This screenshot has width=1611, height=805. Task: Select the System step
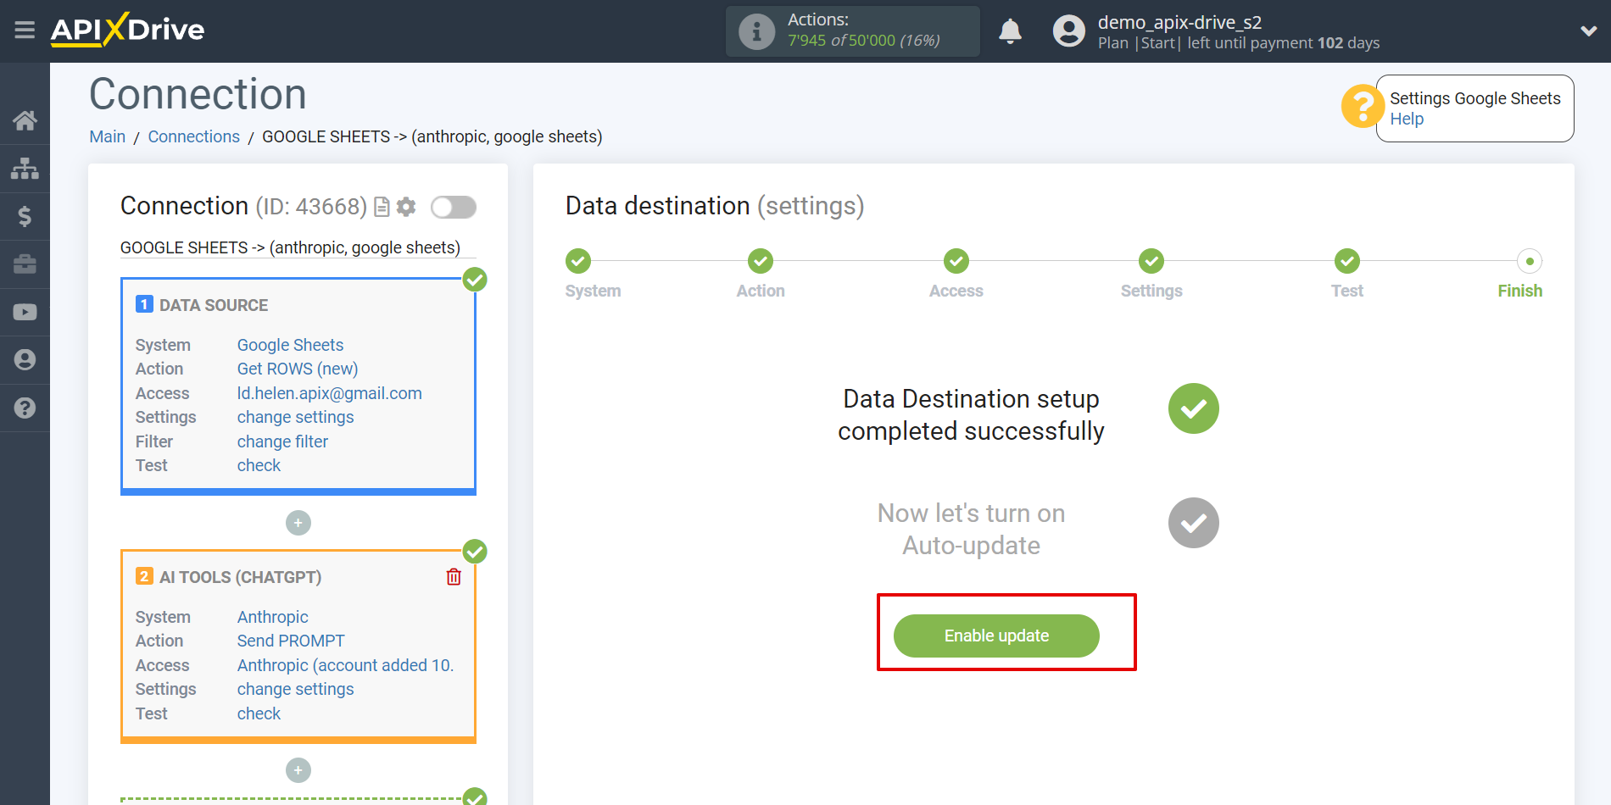(578, 261)
